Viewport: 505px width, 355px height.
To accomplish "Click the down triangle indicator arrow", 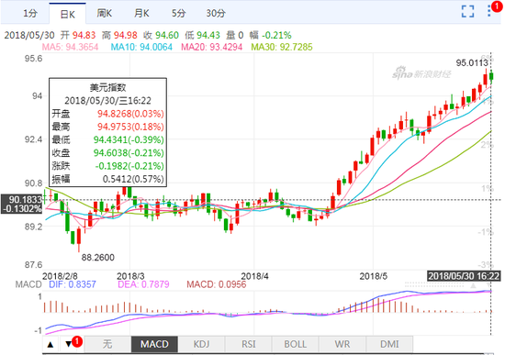I will pyautogui.click(x=68, y=344).
